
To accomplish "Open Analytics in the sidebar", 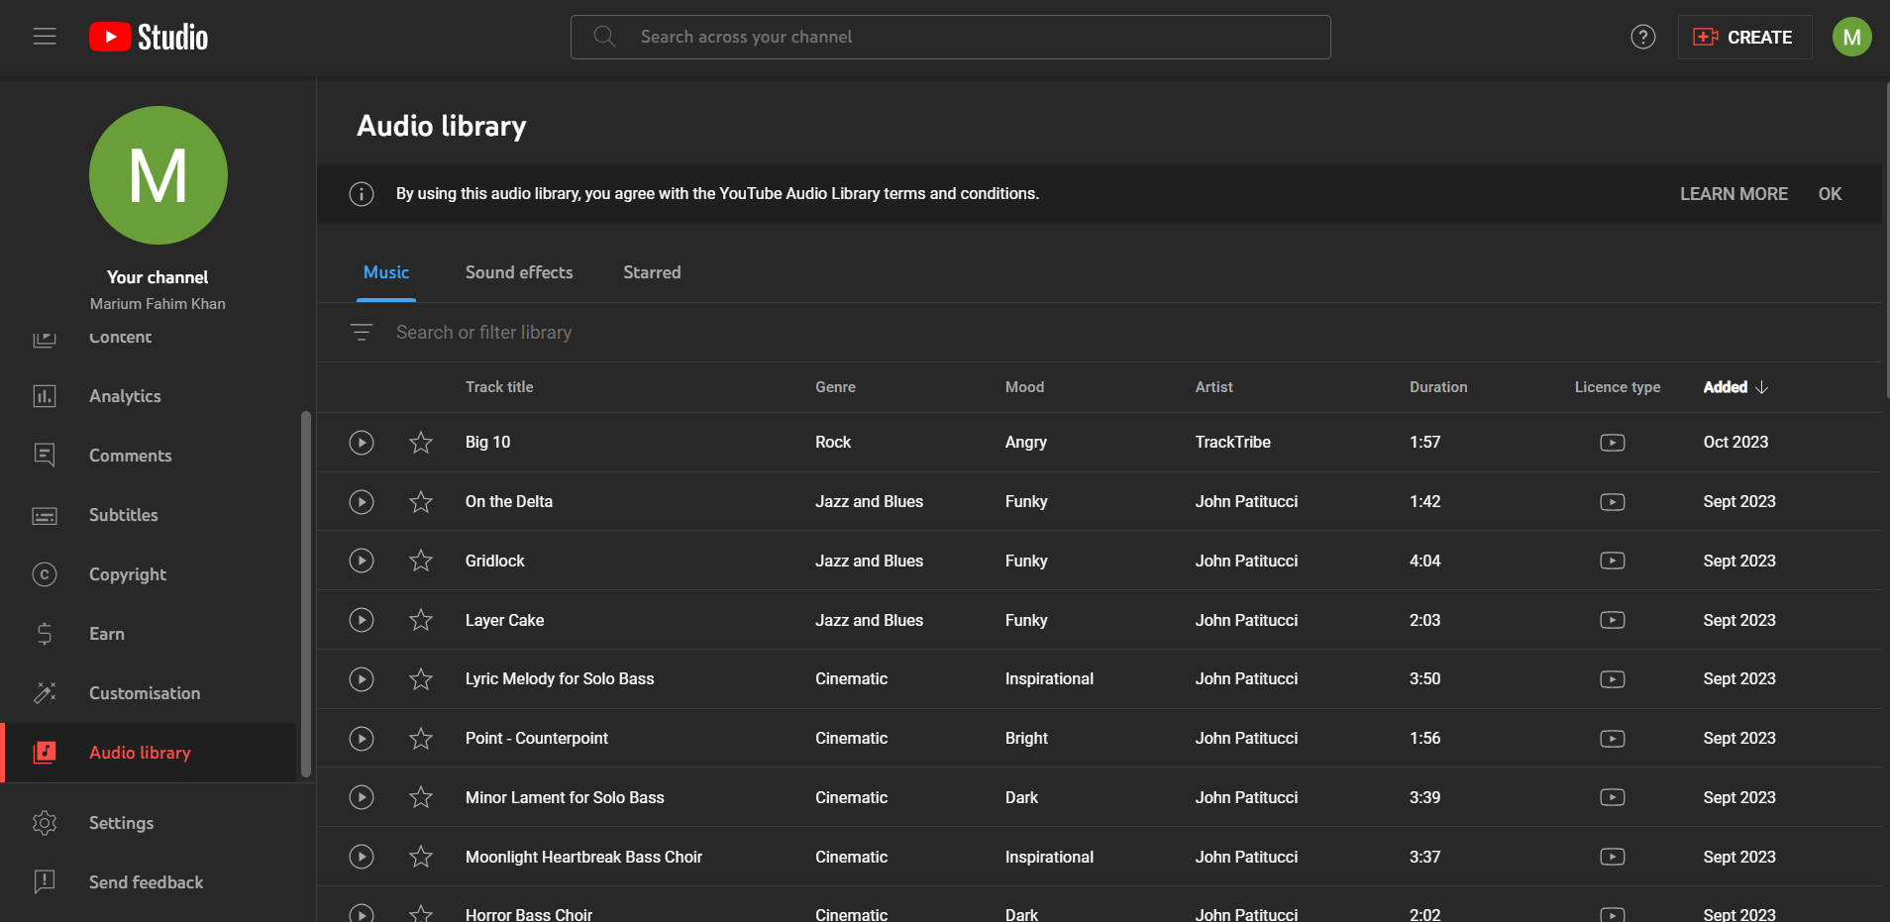I will click(125, 396).
